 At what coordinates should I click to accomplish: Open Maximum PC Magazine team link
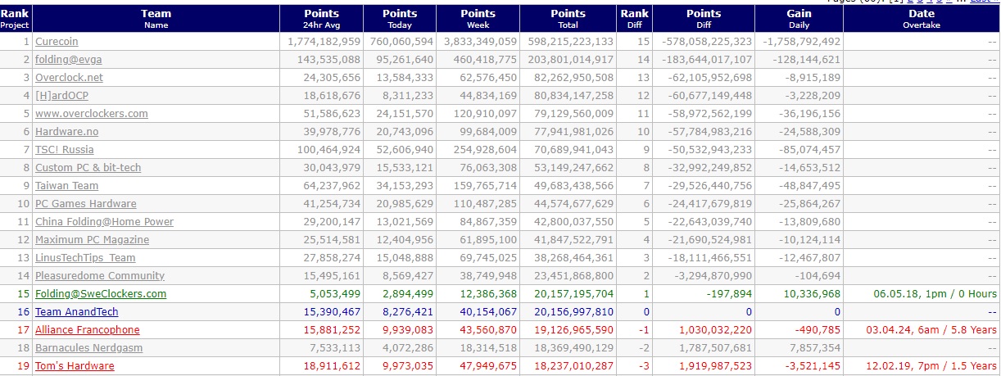pos(92,239)
